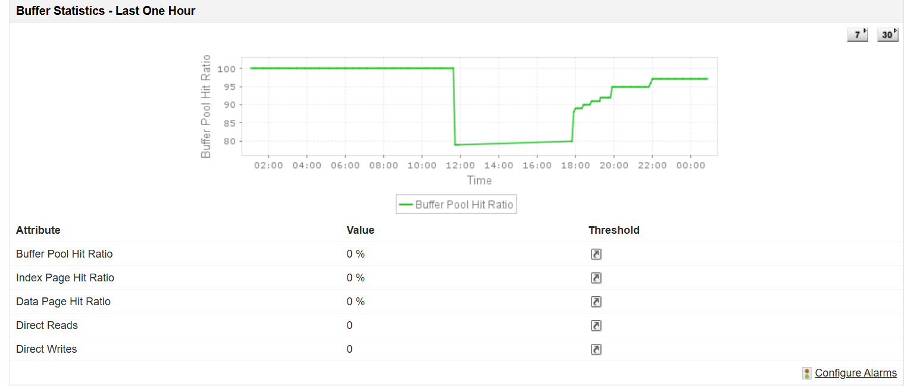The width and height of the screenshot is (920, 392).
Task: Click the Value column header
Action: click(360, 230)
